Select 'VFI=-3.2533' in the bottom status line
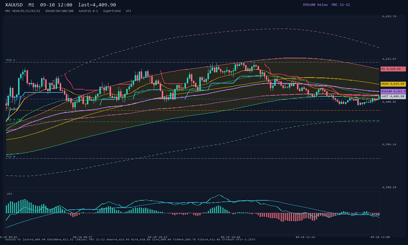Image resolution: width=408 pixels, height=245 pixels. (x=246, y=239)
